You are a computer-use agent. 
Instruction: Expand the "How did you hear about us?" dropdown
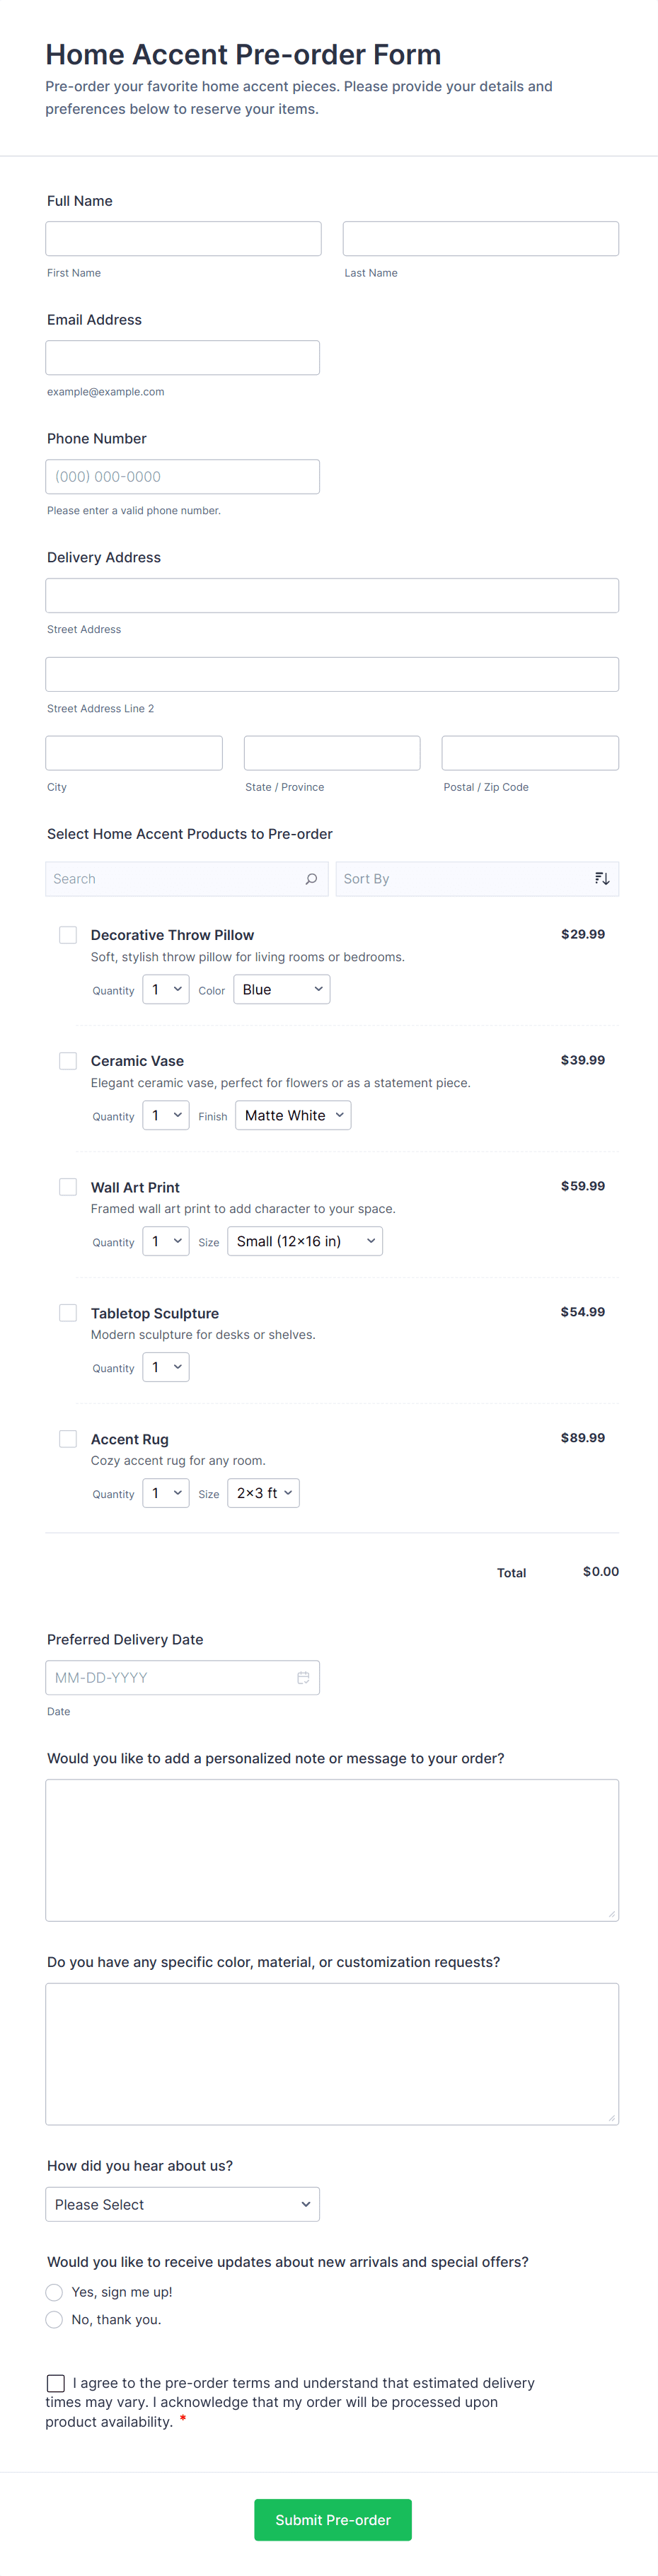[x=182, y=2205]
